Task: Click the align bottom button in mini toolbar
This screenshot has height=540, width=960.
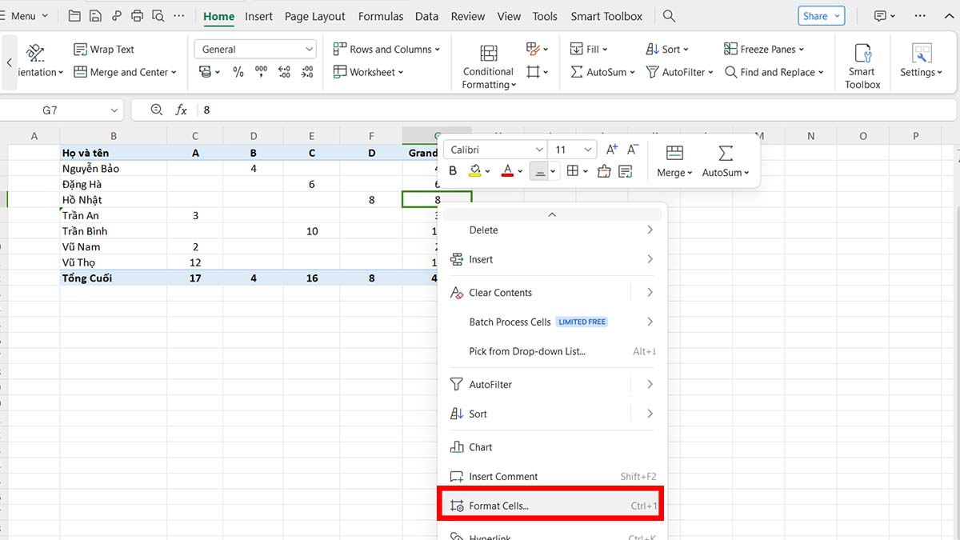Action: point(540,171)
